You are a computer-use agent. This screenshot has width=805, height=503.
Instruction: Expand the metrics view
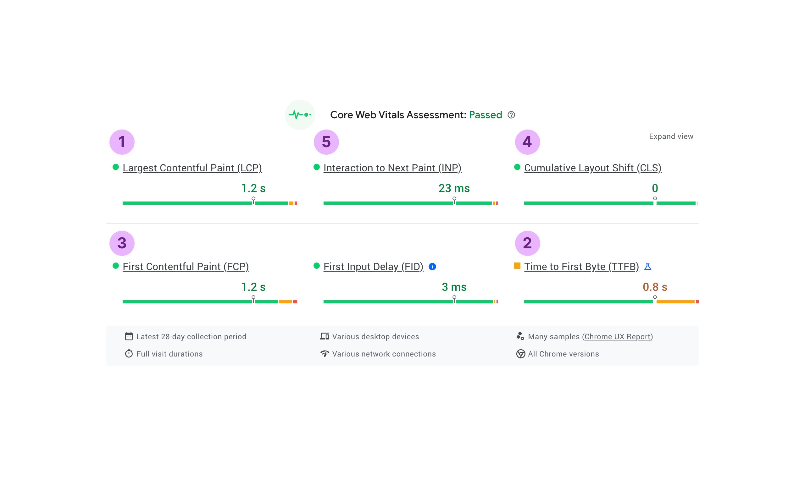coord(671,136)
